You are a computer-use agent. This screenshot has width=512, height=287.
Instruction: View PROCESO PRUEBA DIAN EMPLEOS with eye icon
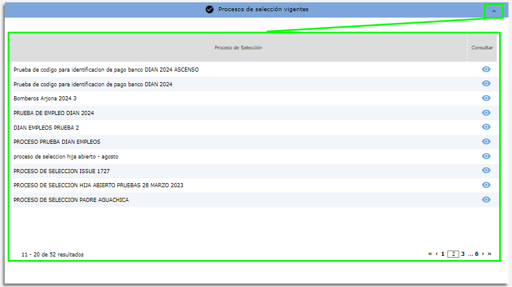point(486,141)
